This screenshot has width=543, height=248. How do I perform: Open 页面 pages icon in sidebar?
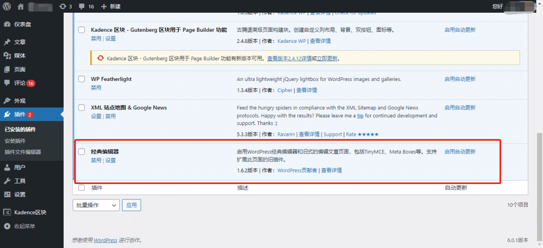click(7, 69)
